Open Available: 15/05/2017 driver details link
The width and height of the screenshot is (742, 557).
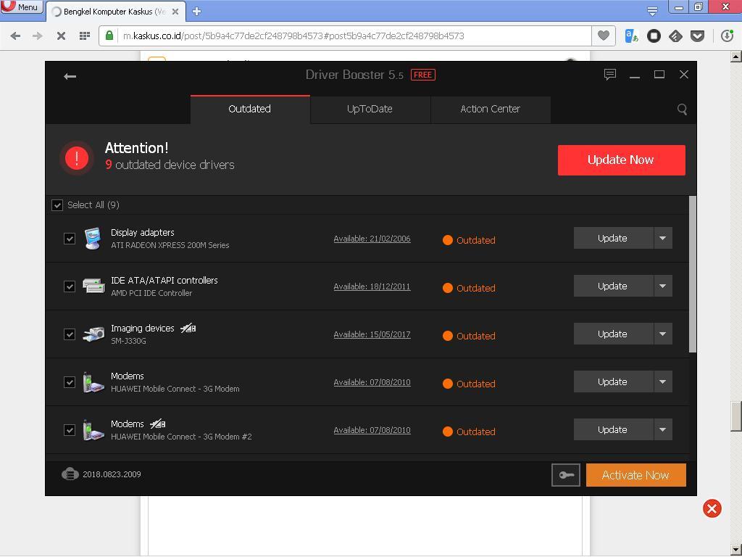372,334
